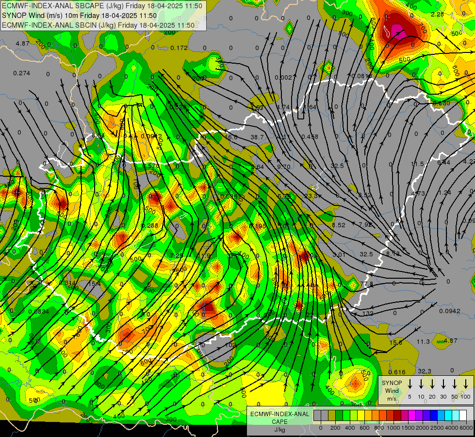Click the value 0.570 on the map

(x=150, y=166)
